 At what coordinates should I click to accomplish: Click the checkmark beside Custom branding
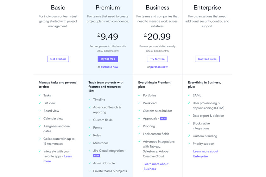pyautogui.click(x=189, y=136)
